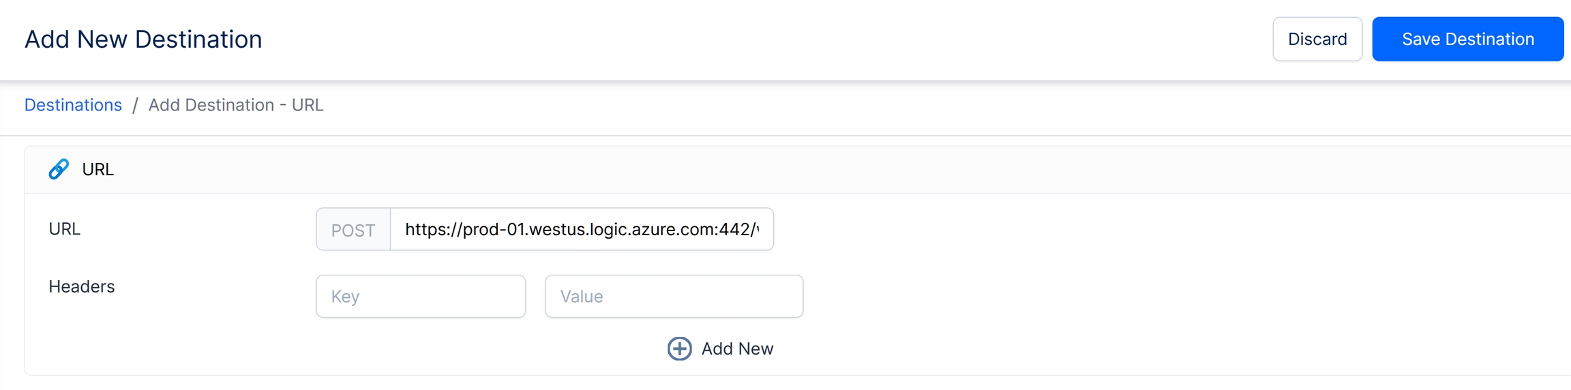Click the Headers field label
The image size is (1571, 390).
pyautogui.click(x=82, y=286)
